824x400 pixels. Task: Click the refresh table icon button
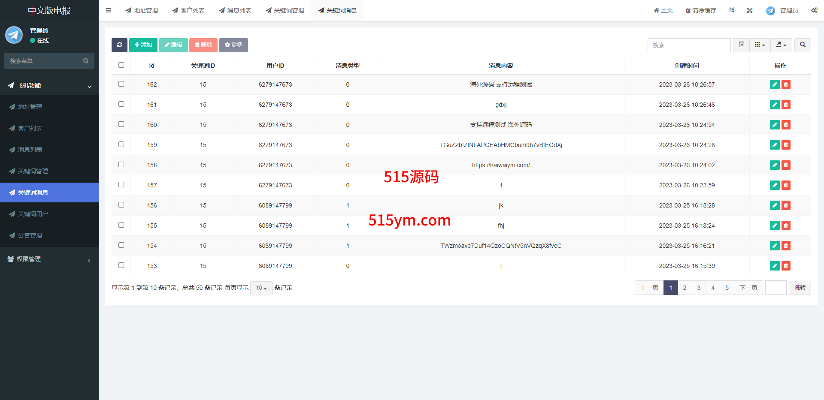coord(119,45)
